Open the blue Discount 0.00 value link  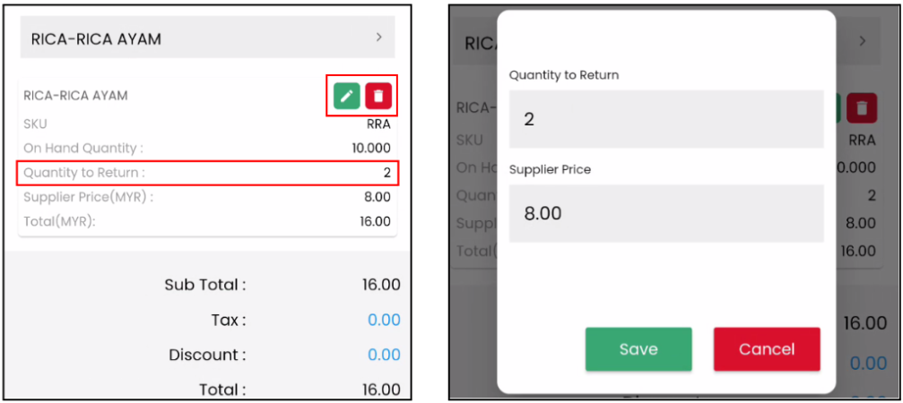384,355
